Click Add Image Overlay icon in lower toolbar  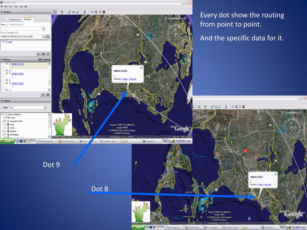click(x=220, y=107)
